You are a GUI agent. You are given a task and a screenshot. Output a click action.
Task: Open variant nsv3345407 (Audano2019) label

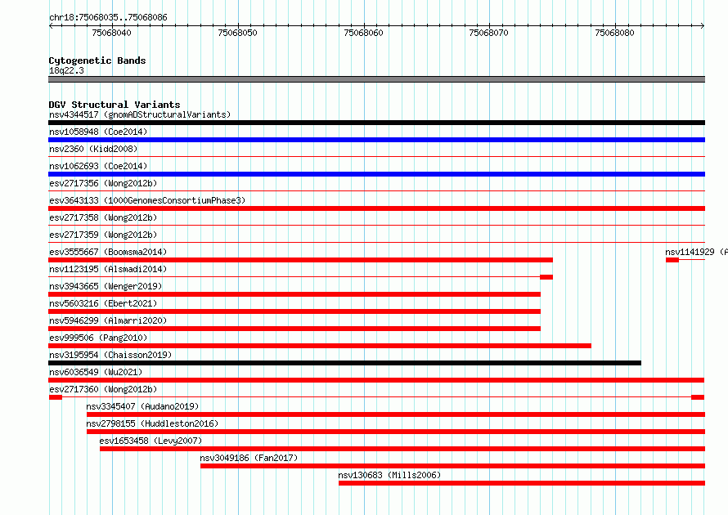142,406
